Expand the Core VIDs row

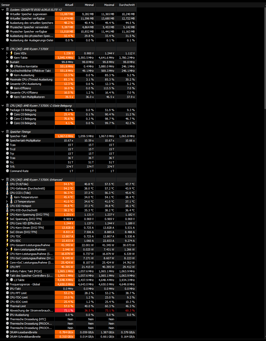pyautogui.click(x=7, y=53)
